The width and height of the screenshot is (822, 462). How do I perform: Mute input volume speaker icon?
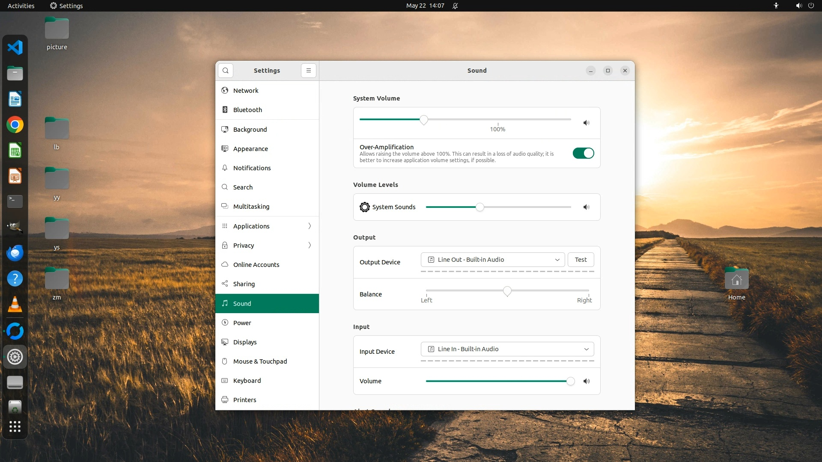pyautogui.click(x=586, y=381)
